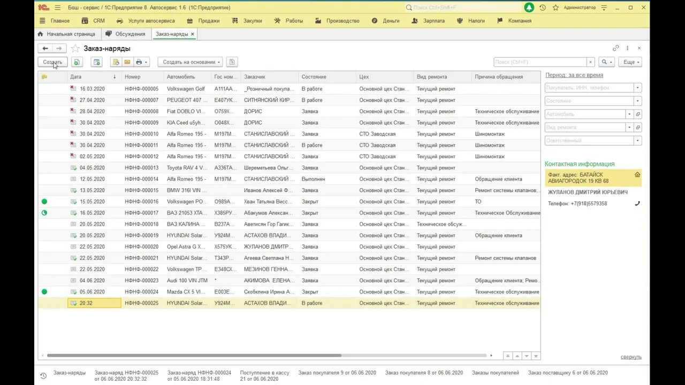Click the Период: за все время link

574,75
